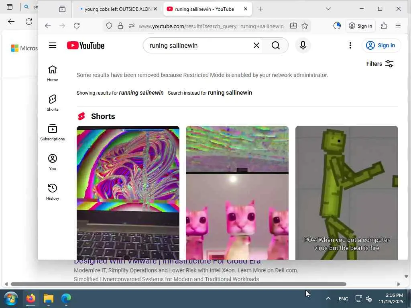Image resolution: width=411 pixels, height=308 pixels.
Task: Click the blue Sign in button on YouTube
Action: pyautogui.click(x=381, y=45)
